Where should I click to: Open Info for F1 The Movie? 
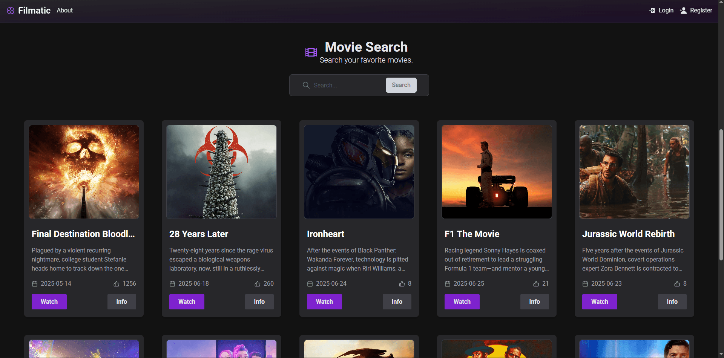(x=534, y=302)
